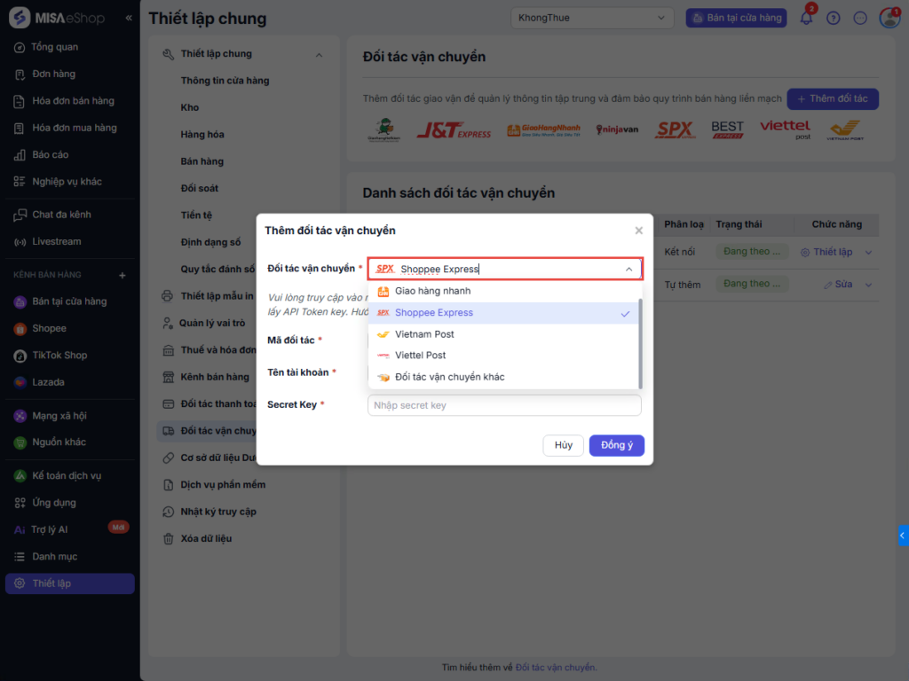Open the Ứng dụng apps icon
The width and height of the screenshot is (909, 681).
tap(20, 503)
